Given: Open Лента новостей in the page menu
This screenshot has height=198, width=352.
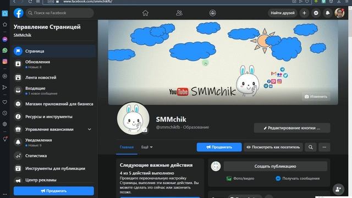Looking at the screenshot, I should click(54, 78).
